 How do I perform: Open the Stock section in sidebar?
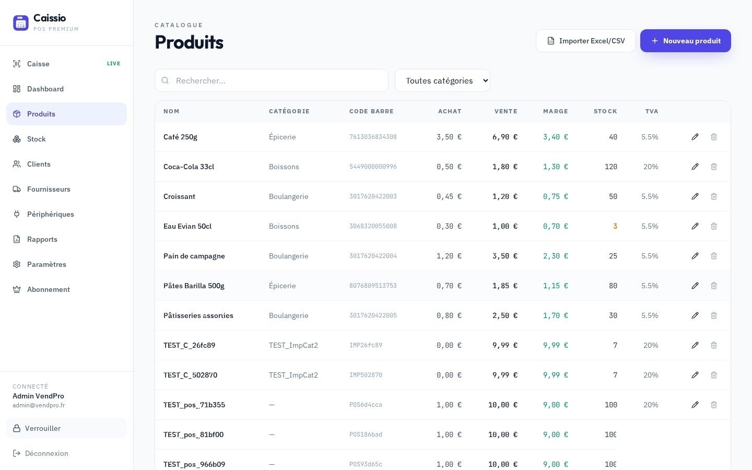pos(66,139)
